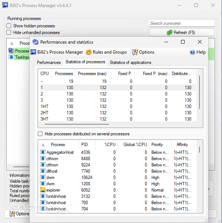Click PID 4336 cell
Viewport: 222px width, 223px height.
86,152
